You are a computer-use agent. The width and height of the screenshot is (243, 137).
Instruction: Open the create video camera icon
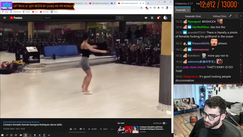pyautogui.click(x=146, y=18)
